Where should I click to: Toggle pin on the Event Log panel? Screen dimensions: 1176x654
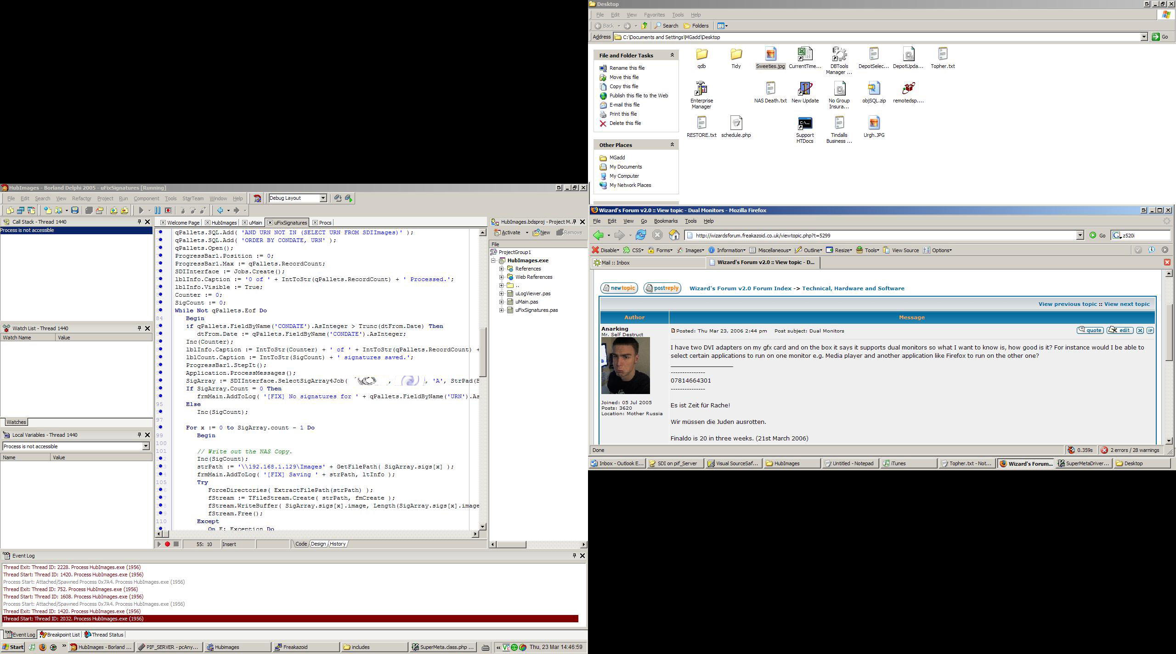click(x=574, y=556)
